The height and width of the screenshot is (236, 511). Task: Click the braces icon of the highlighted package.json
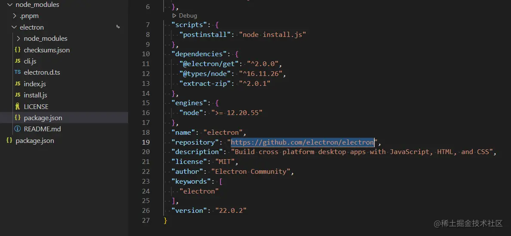coord(18,118)
